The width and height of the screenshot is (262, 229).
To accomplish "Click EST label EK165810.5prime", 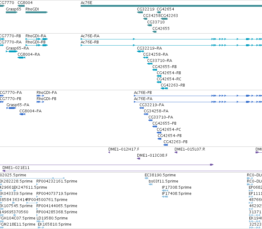I will [x=54, y=224].
